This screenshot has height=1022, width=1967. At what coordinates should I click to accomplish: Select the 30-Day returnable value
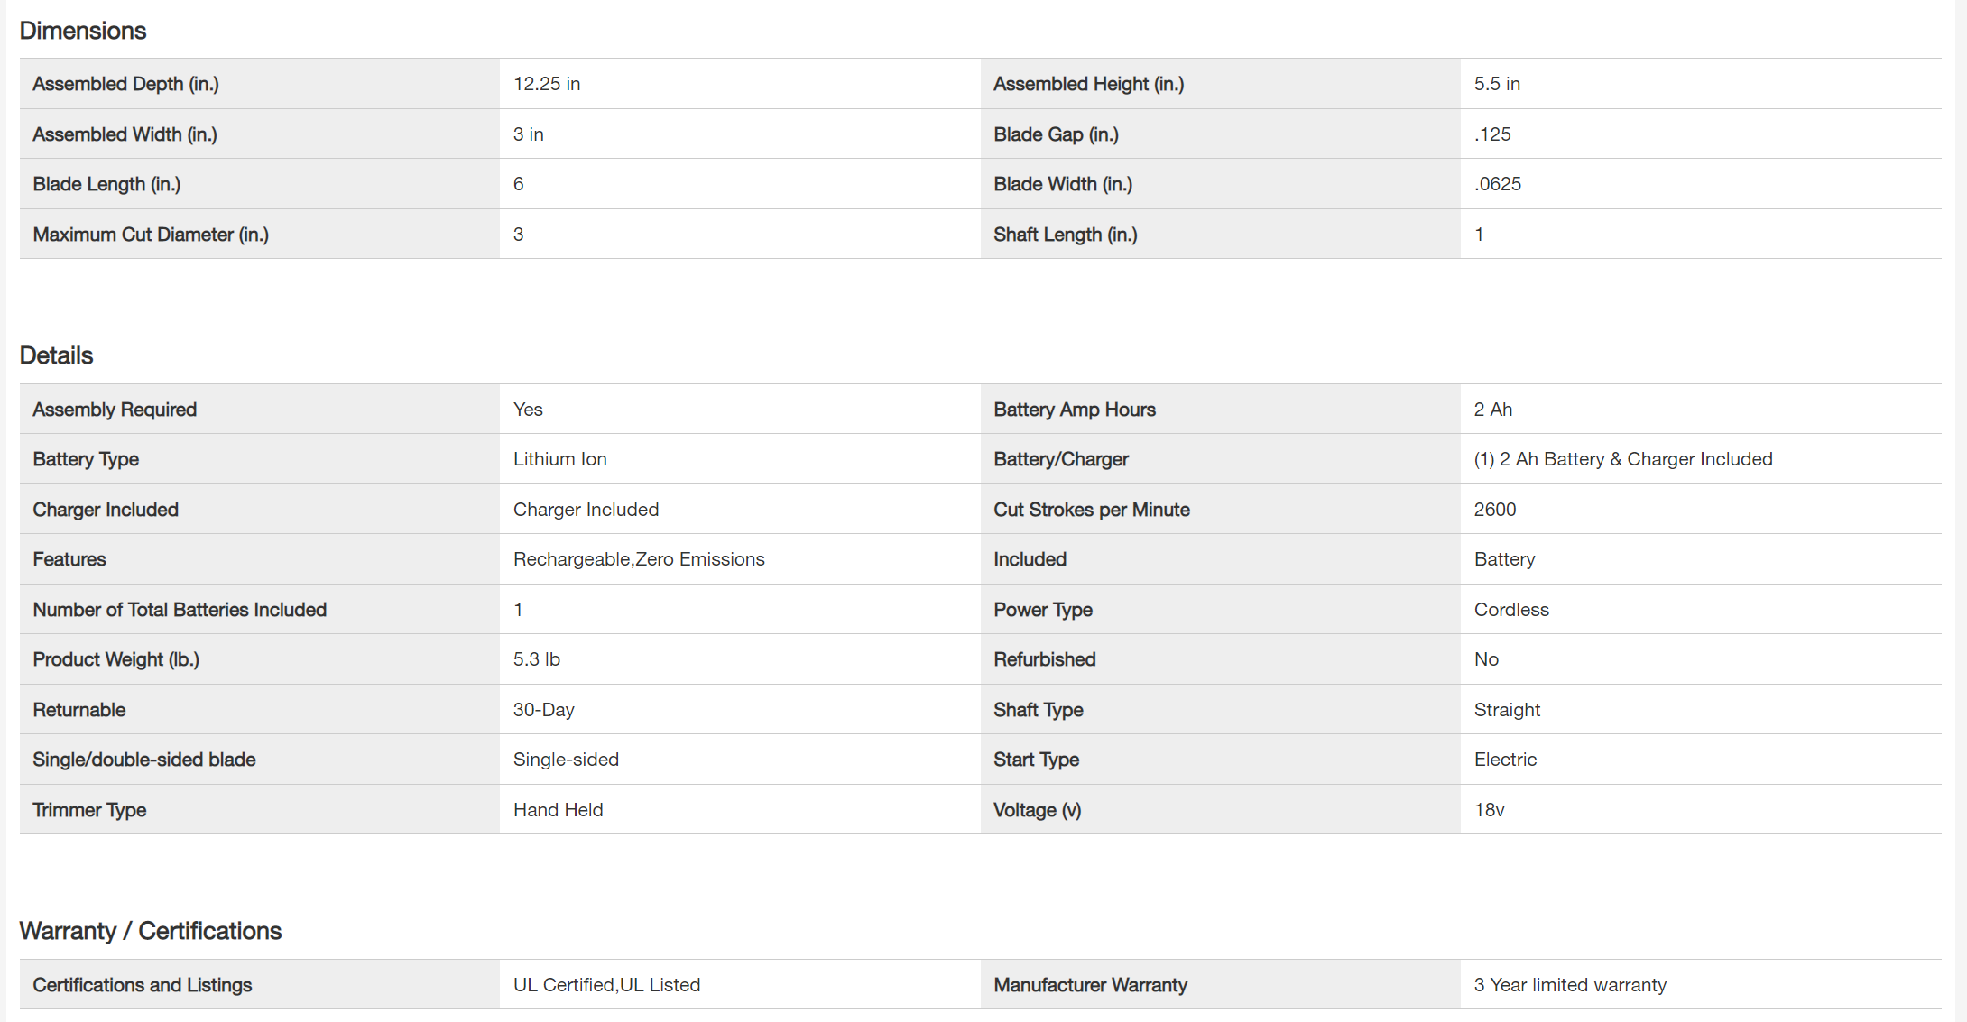click(x=544, y=710)
